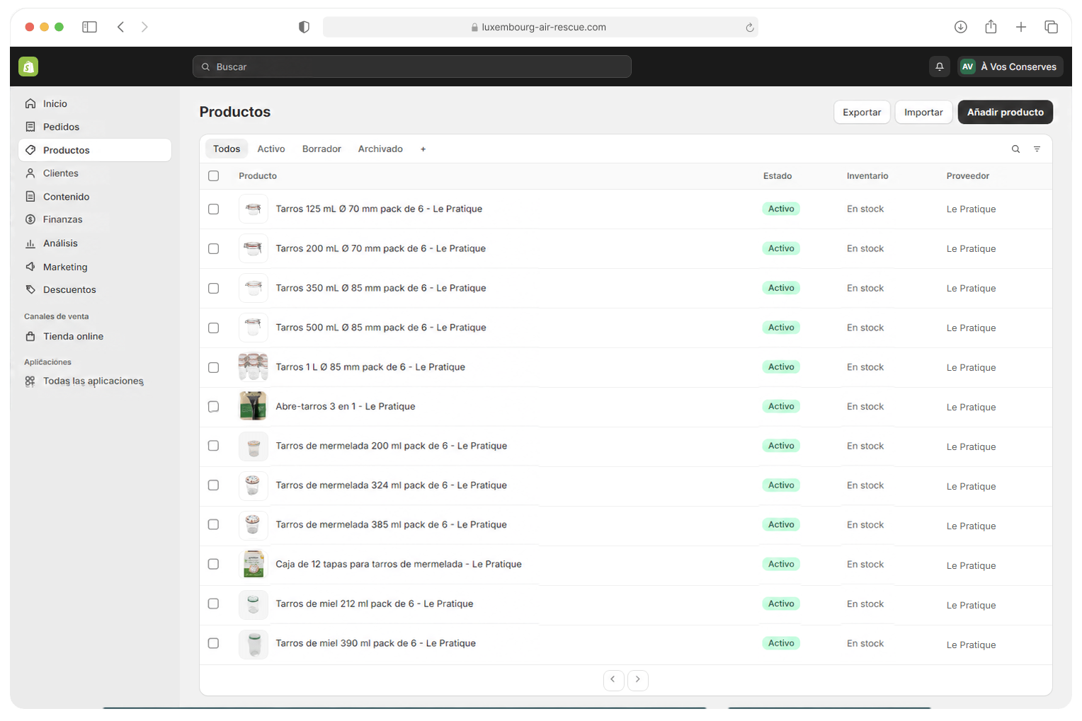Show Safari tab overview icon
The image size is (1082, 721).
tap(1051, 27)
